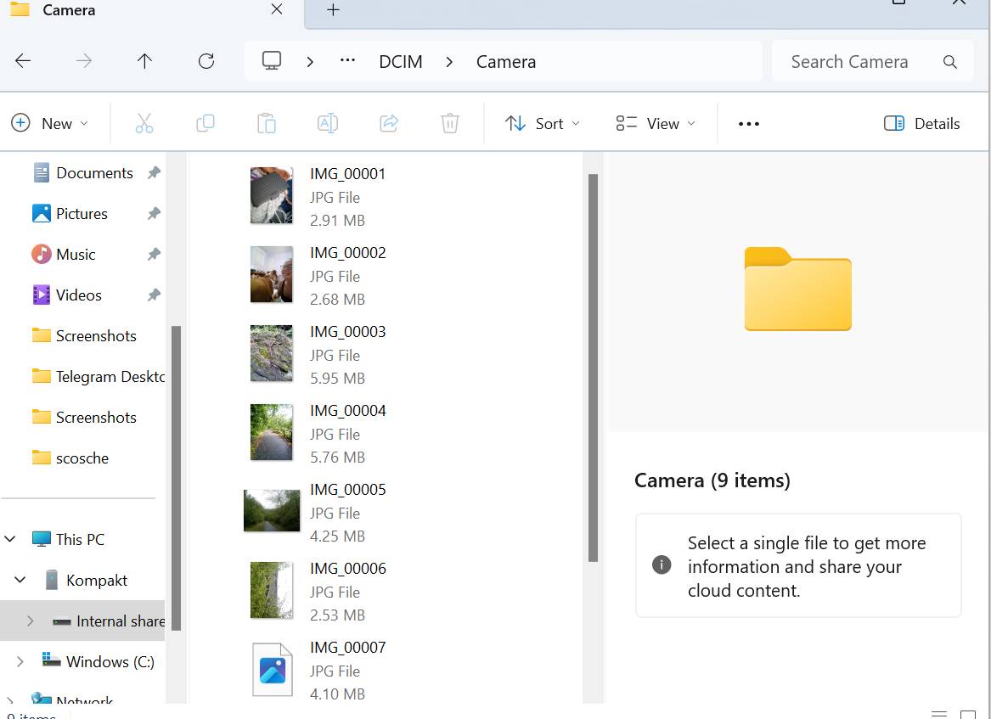Click the Paste clipboard icon
This screenshot has width=991, height=719.
pyautogui.click(x=266, y=123)
